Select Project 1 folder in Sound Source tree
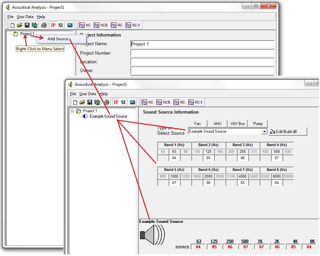This screenshot has height=256, width=320. pos(90,111)
